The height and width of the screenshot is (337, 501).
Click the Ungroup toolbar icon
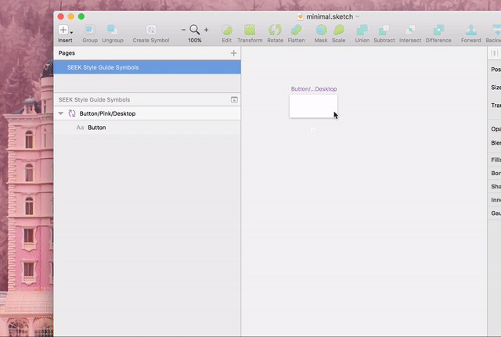click(x=113, y=30)
